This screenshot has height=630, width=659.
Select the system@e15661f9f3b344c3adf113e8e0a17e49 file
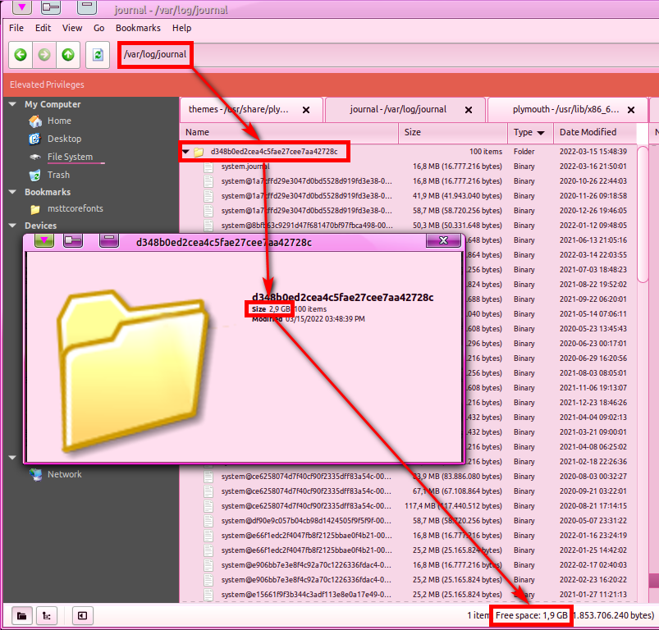(x=409, y=595)
